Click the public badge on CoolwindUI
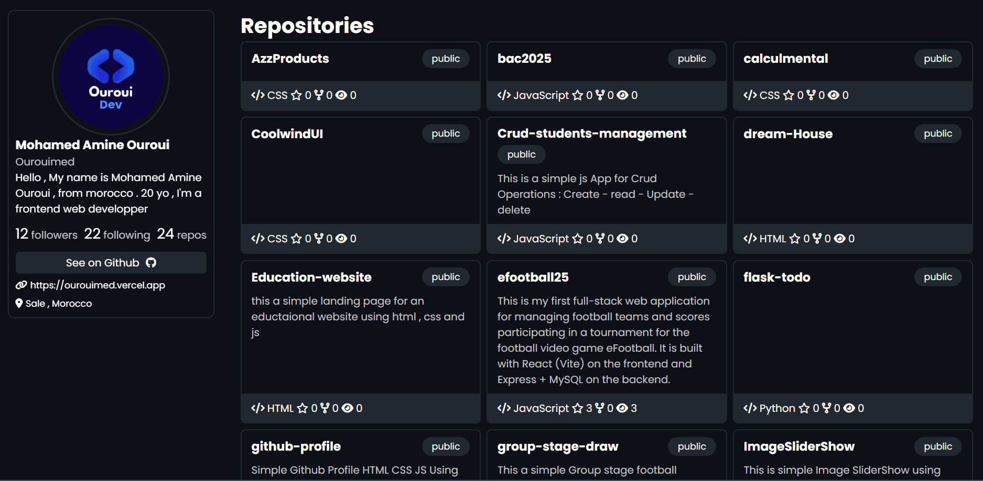The width and height of the screenshot is (983, 481). [x=445, y=133]
